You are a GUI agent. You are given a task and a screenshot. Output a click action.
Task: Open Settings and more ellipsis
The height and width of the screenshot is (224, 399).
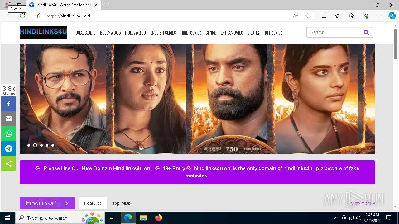pos(379,16)
